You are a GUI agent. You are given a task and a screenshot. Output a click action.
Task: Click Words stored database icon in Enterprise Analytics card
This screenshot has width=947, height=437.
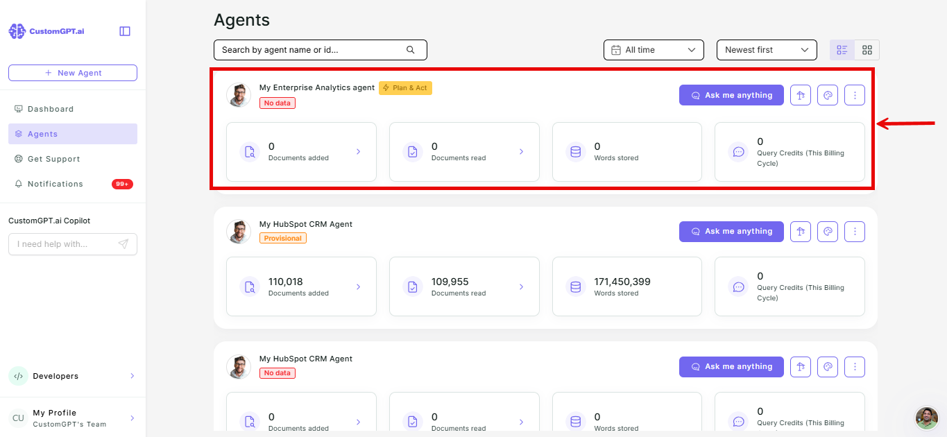tap(575, 152)
